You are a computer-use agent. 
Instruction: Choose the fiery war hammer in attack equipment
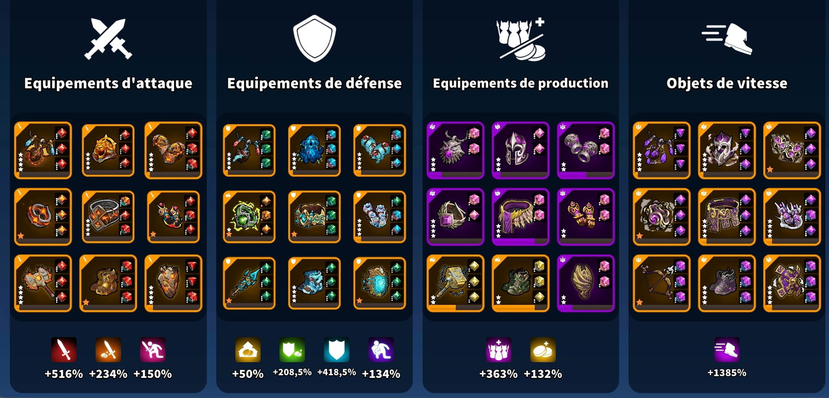pos(43,283)
